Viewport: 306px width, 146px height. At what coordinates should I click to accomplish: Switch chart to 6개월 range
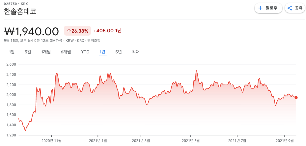click(66, 52)
